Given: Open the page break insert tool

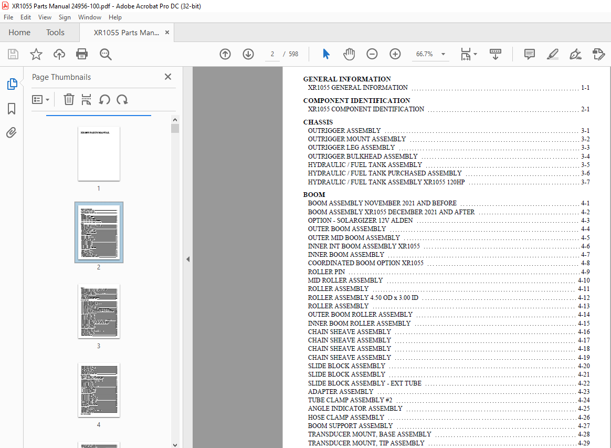Looking at the screenshot, I should click(86, 99).
